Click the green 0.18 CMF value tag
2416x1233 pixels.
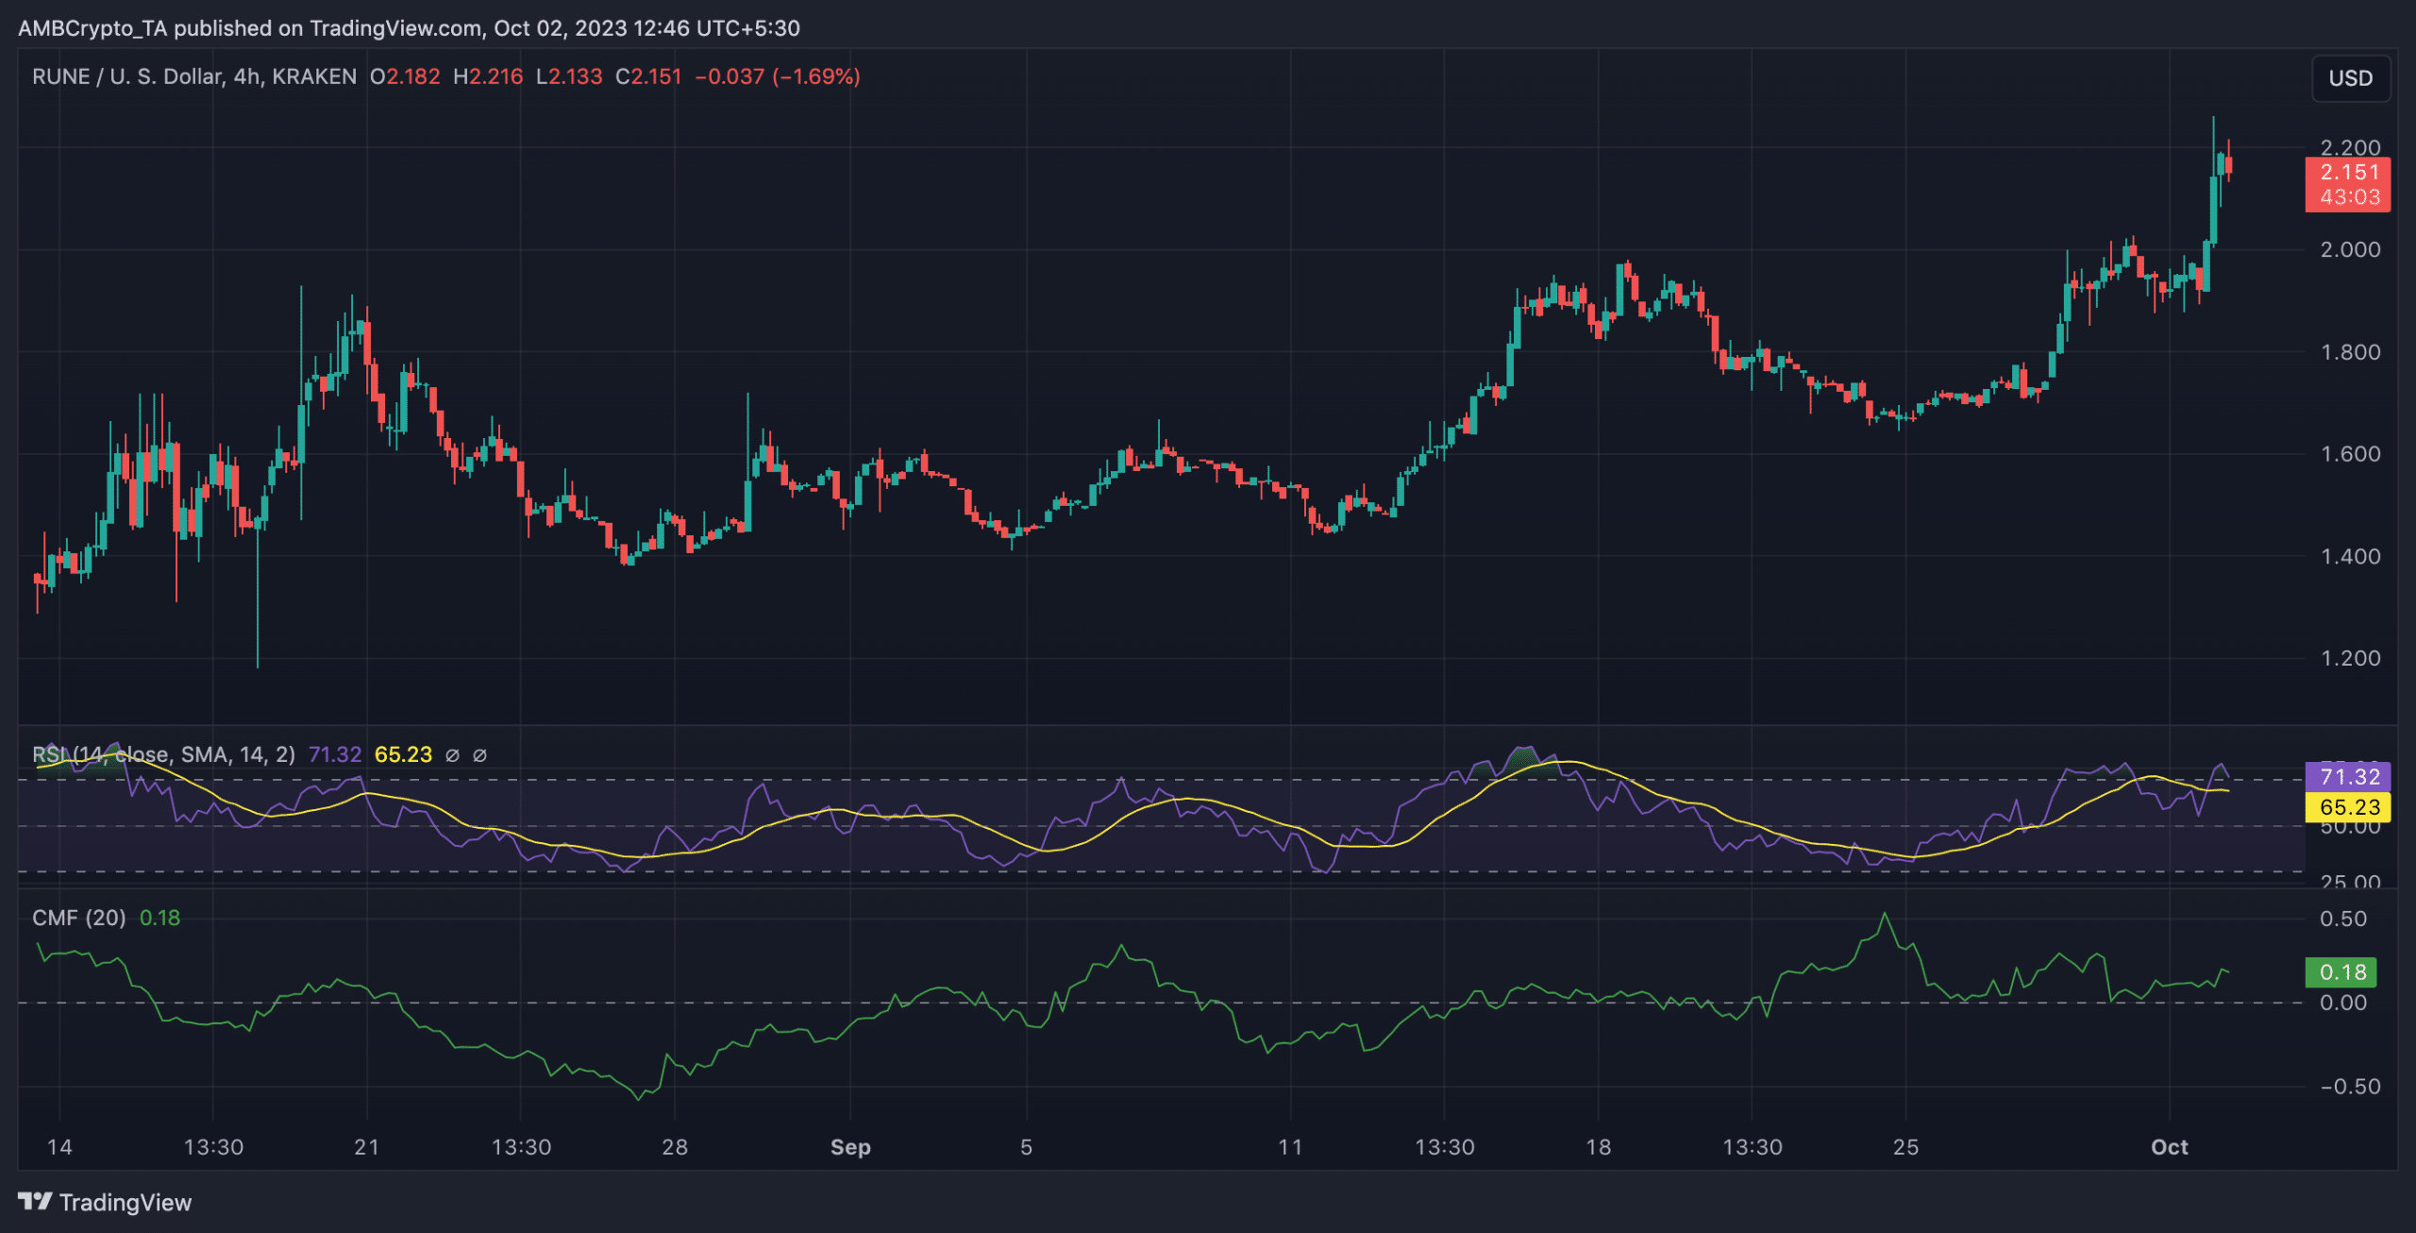pos(2341,972)
